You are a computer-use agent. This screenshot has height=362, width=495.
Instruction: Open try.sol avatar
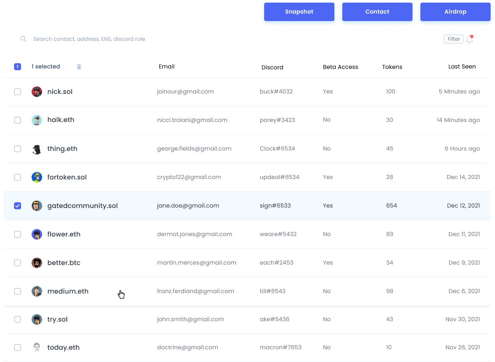point(37,319)
